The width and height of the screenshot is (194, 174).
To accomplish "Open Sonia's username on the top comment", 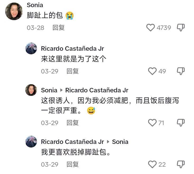I will 35,5.
